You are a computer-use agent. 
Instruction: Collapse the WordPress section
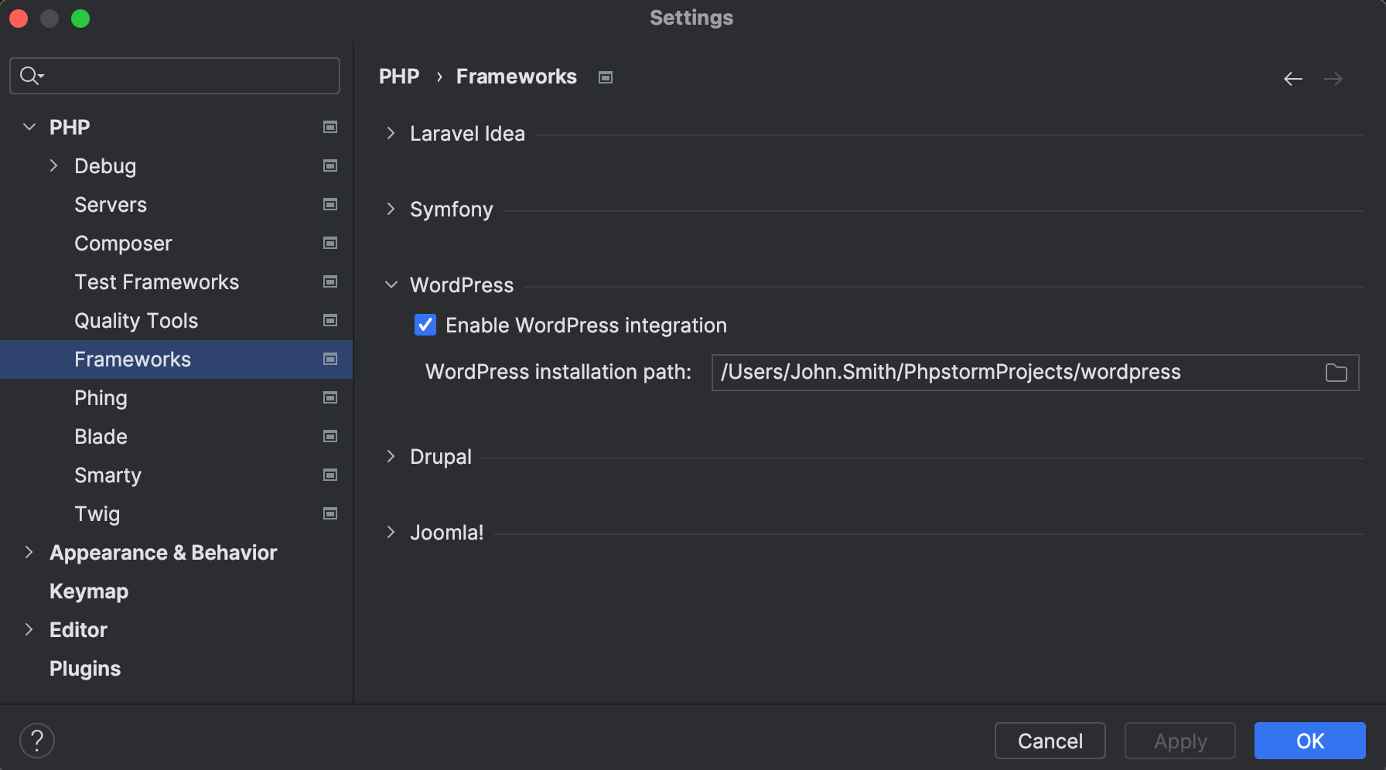(391, 284)
